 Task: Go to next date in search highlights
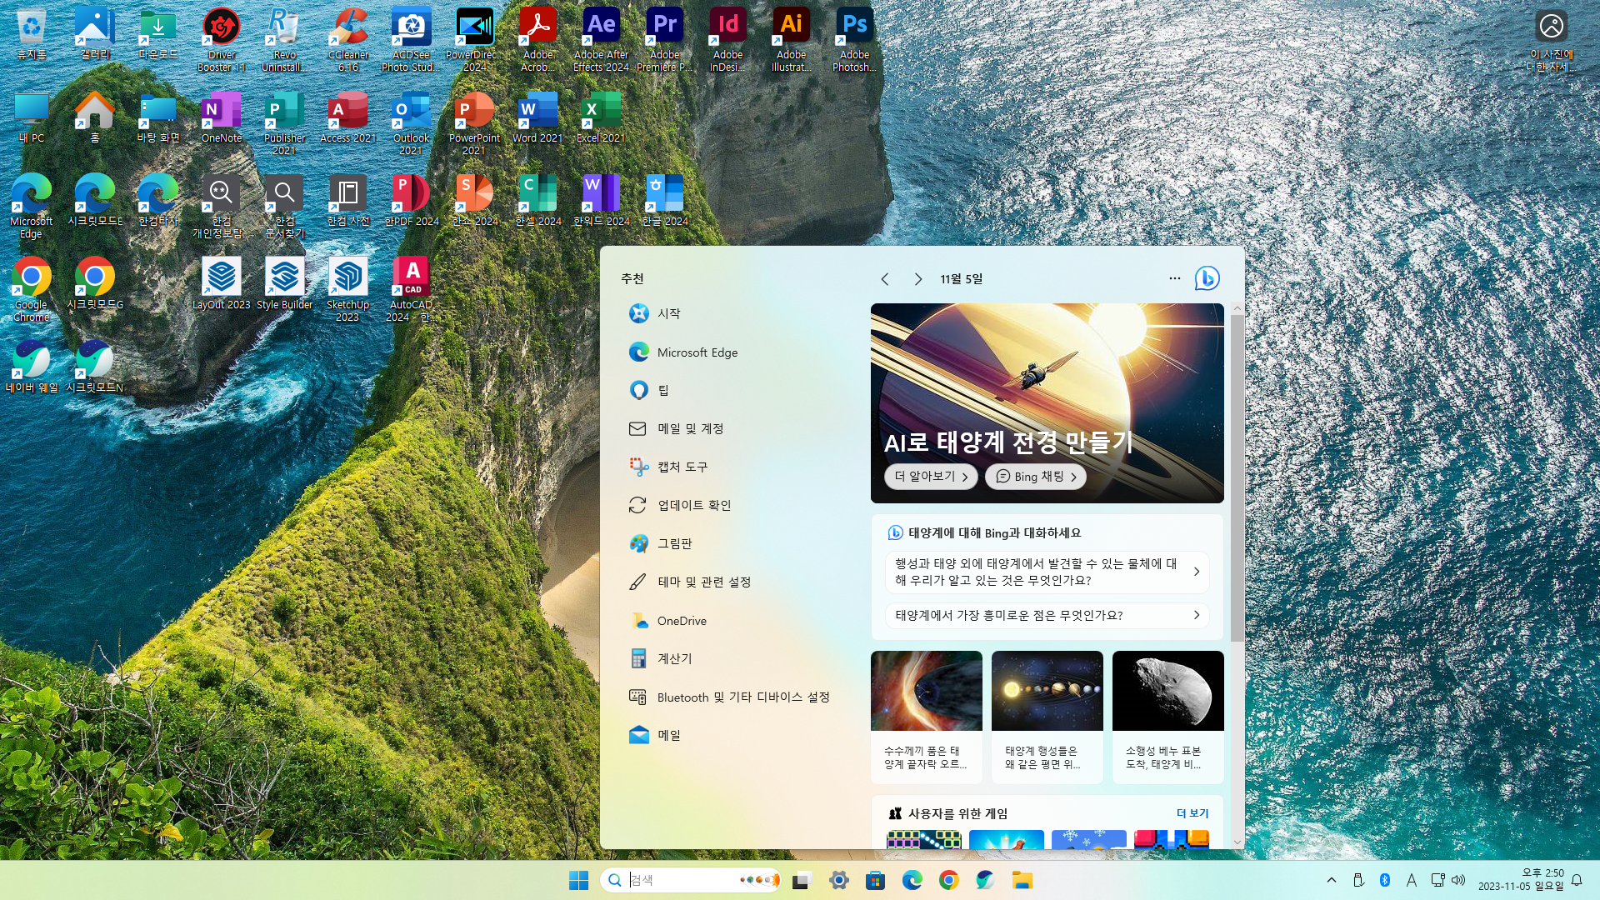pos(917,279)
